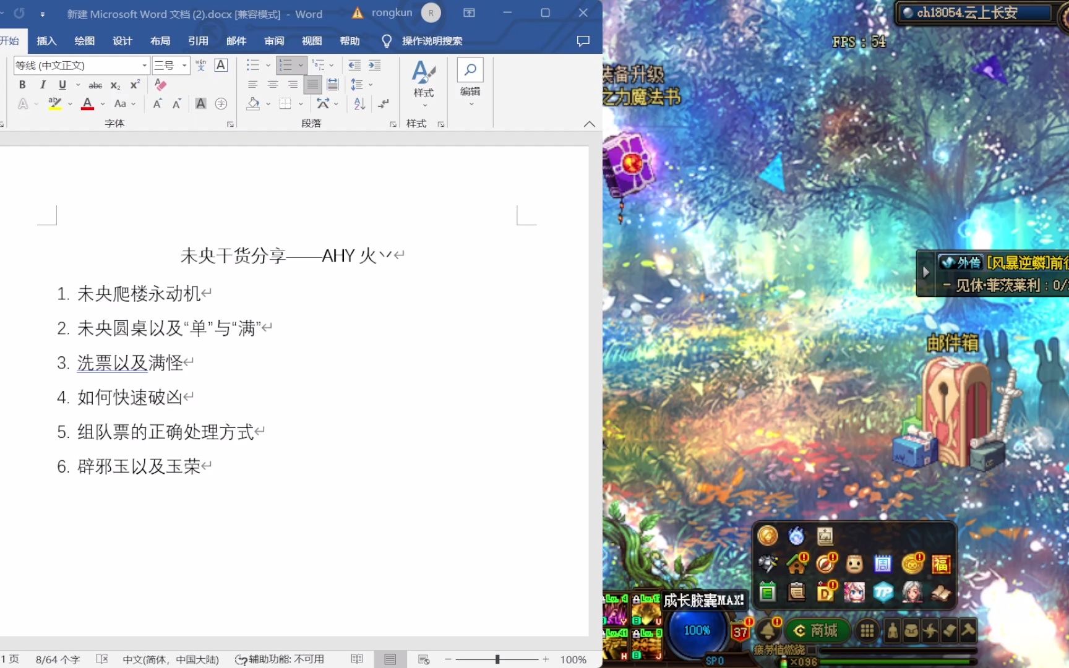Collapse the Word ribbon
The height and width of the screenshot is (668, 1069).
(589, 124)
